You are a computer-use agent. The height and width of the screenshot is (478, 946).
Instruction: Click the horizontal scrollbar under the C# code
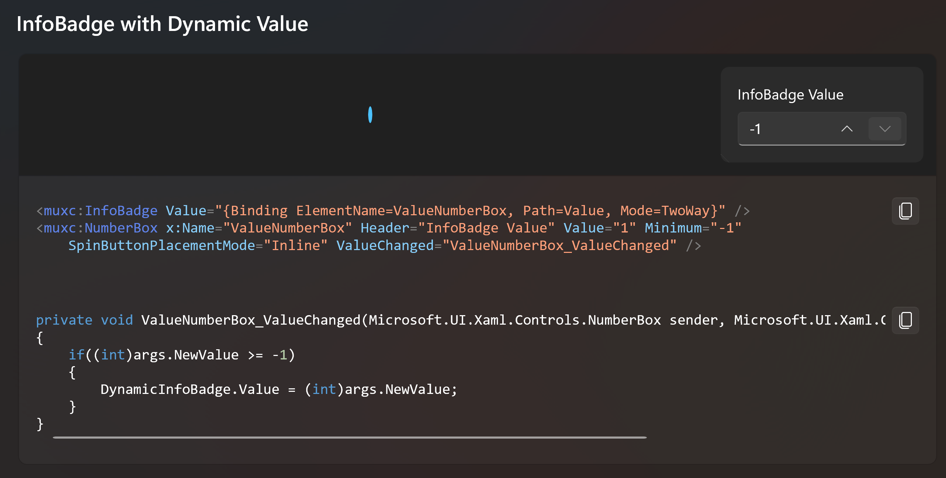click(349, 437)
